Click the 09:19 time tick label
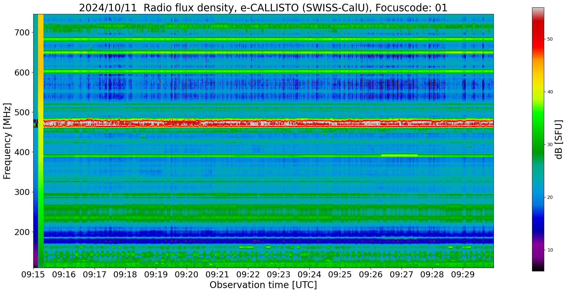567x293 pixels. click(x=156, y=275)
